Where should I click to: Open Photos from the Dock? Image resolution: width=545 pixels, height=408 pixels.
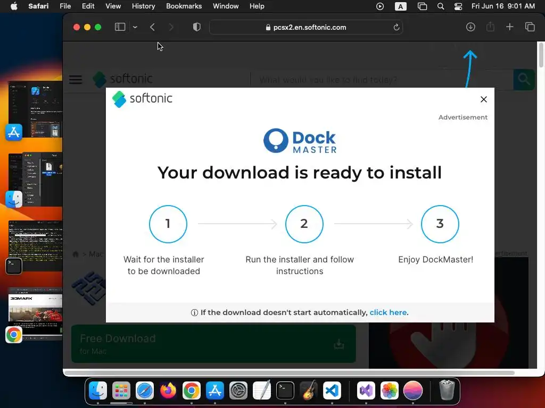click(389, 390)
